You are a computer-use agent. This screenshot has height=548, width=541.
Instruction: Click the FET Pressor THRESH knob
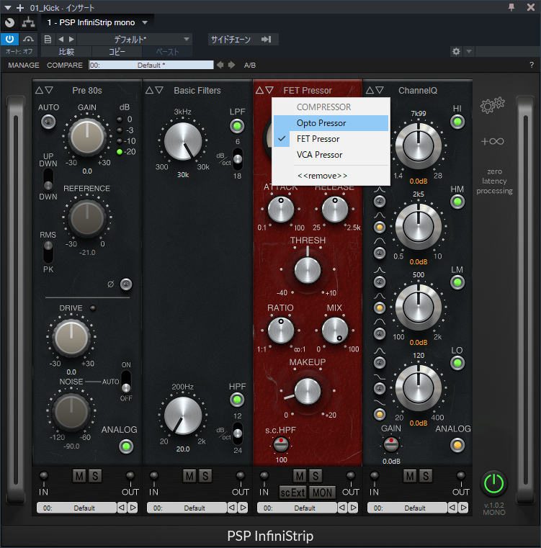pos(308,270)
